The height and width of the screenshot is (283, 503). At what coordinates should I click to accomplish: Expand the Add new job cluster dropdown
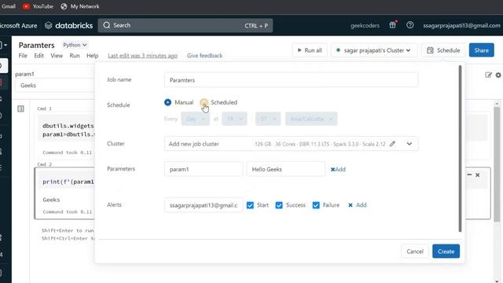[409, 144]
